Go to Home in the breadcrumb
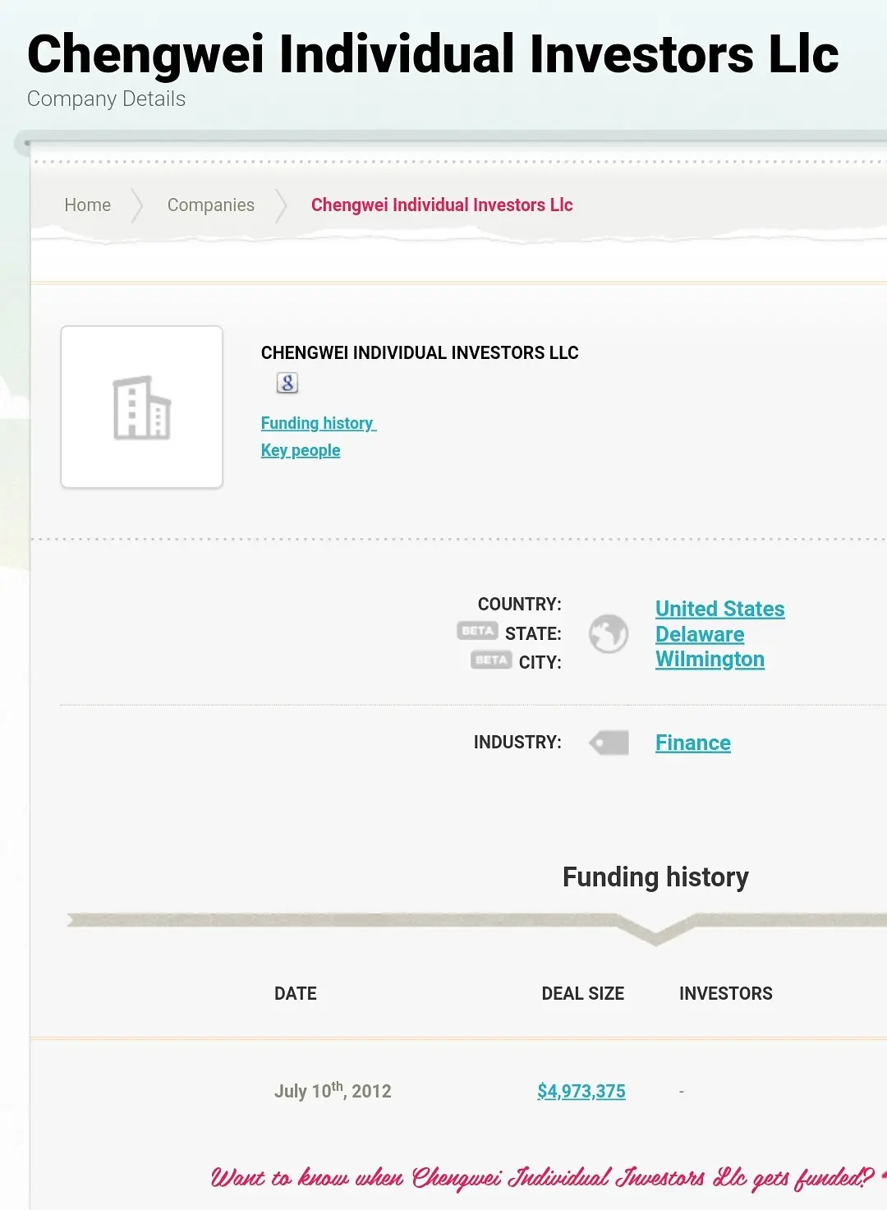The height and width of the screenshot is (1210, 887). click(88, 205)
